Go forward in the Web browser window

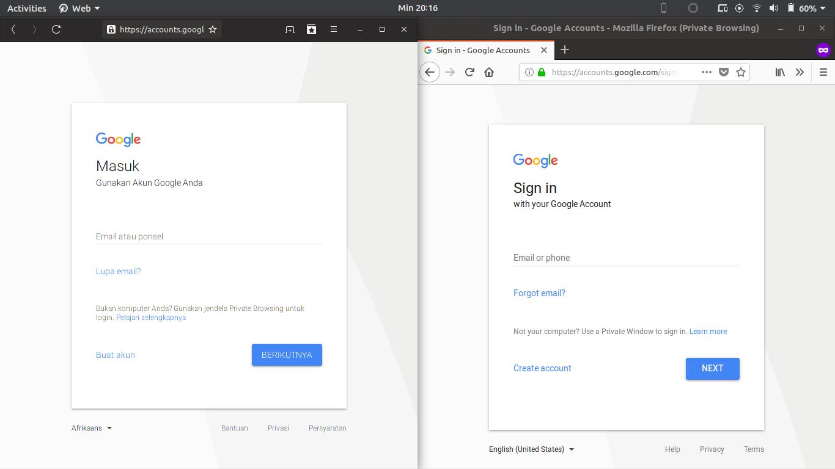(34, 29)
